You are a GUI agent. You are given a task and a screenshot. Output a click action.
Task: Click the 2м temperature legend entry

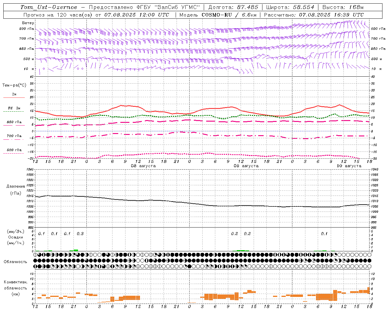click(14, 94)
